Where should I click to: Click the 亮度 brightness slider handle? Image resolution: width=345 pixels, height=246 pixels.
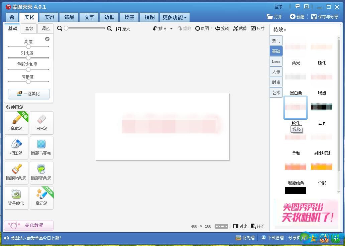coord(28,46)
